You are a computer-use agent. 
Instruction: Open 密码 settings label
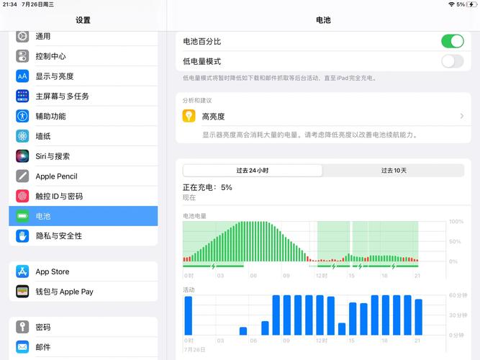(43, 327)
